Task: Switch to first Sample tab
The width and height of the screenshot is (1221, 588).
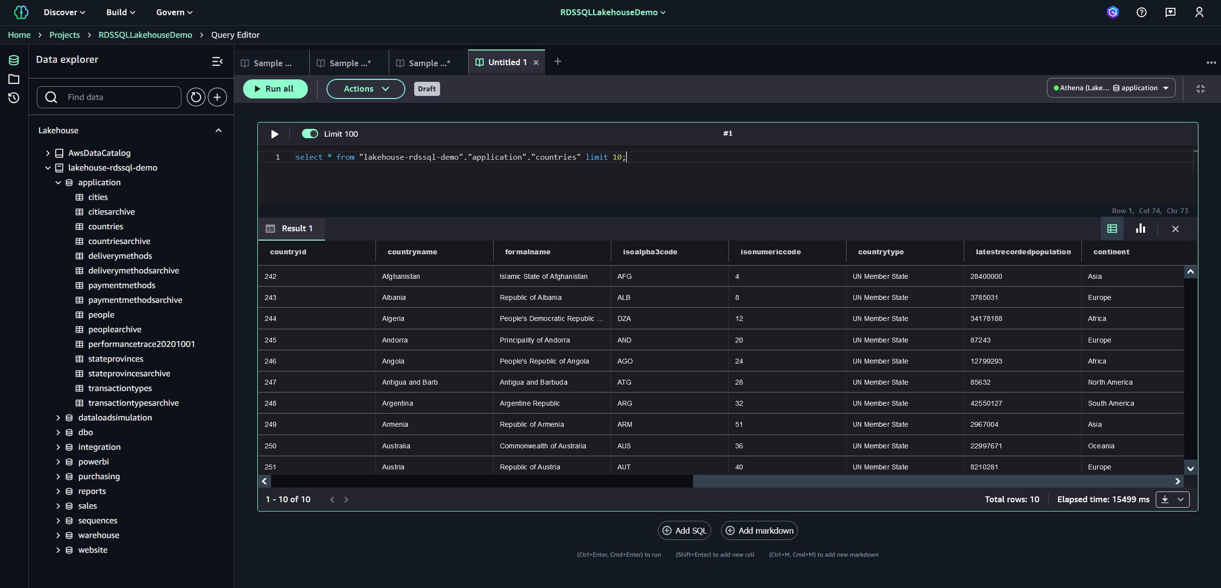Action: 272,63
